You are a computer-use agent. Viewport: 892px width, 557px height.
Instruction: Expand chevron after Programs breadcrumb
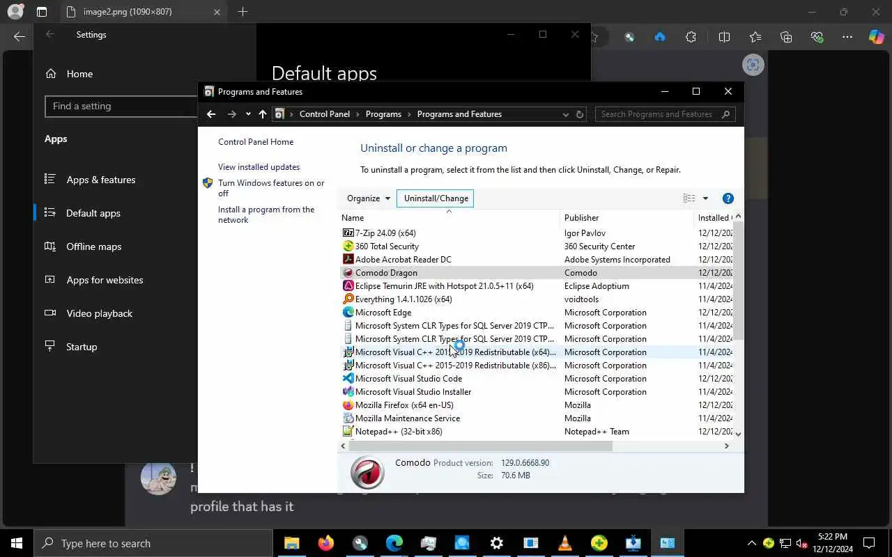(x=409, y=114)
